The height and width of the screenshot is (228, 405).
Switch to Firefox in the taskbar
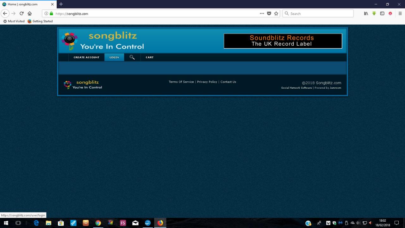[x=160, y=223]
